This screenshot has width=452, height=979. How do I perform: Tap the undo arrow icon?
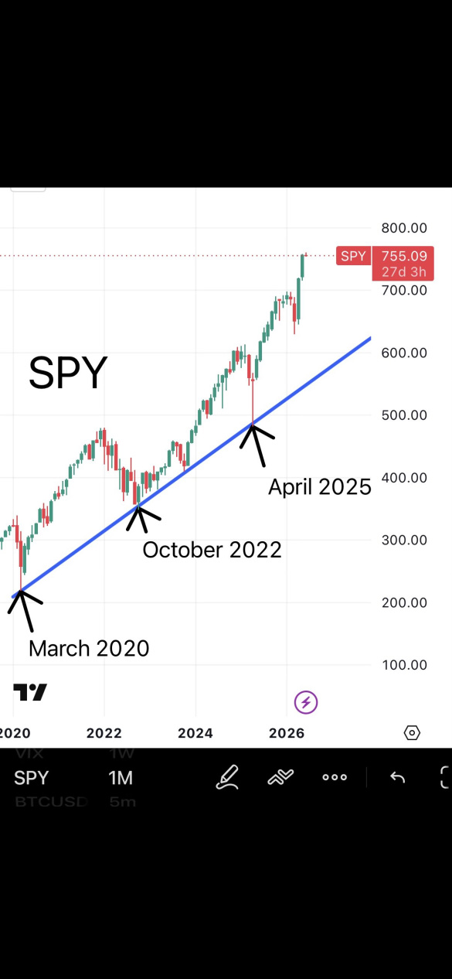click(397, 777)
